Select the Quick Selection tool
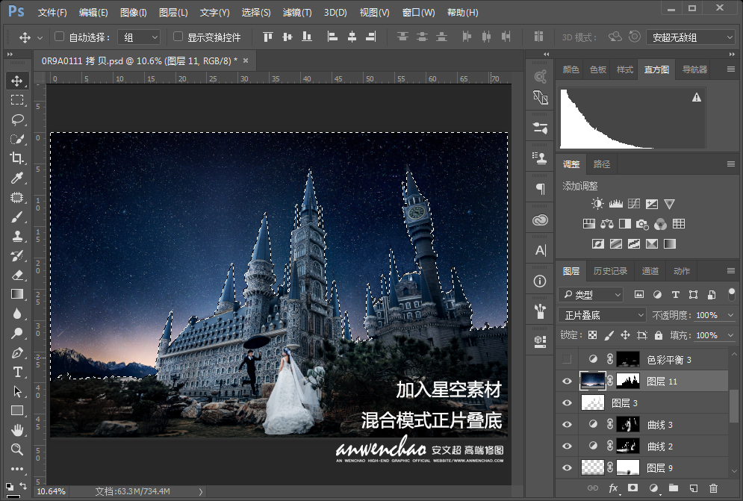 click(x=17, y=138)
